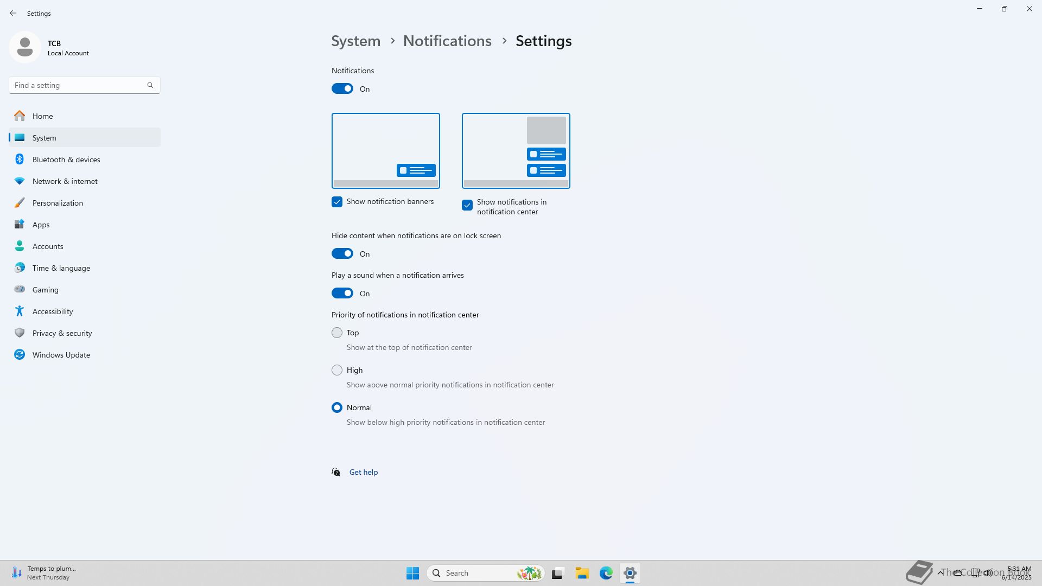The width and height of the screenshot is (1042, 586).
Task: Click the Find a setting search field
Action: (79, 85)
